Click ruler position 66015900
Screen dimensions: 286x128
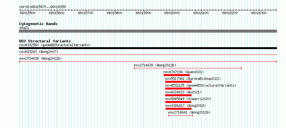[144, 13]
